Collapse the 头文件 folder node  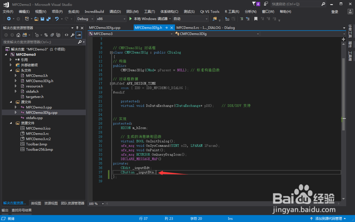tap(11, 70)
